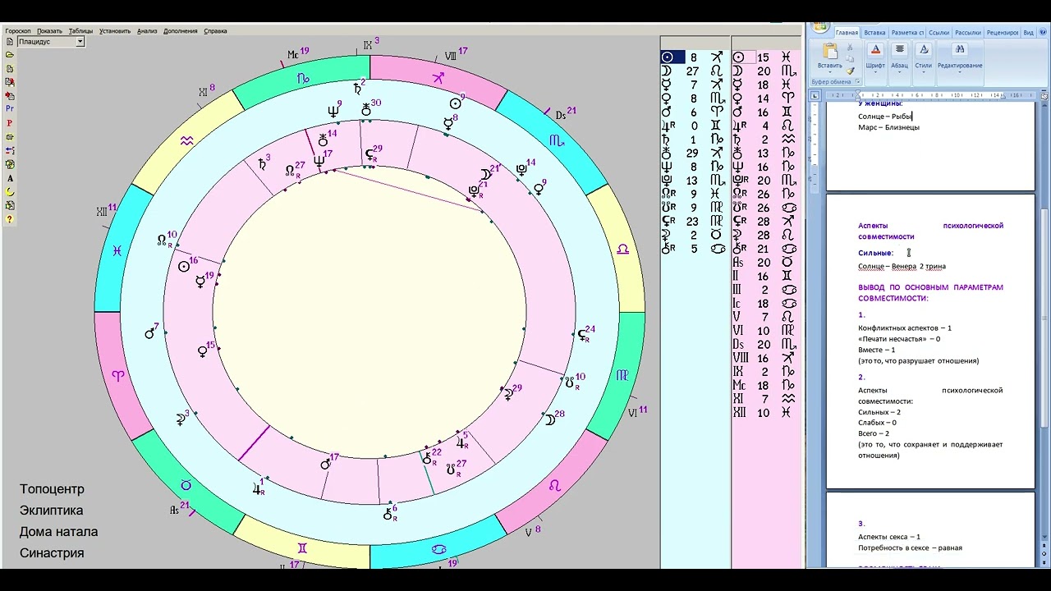The width and height of the screenshot is (1051, 591).
Task: Click 'Аспекты секса – 1' line
Action: click(889, 537)
